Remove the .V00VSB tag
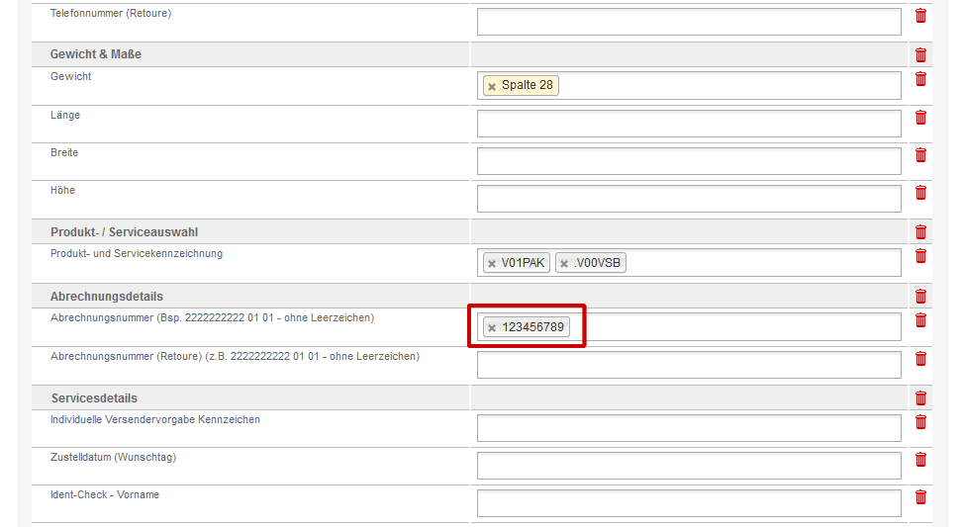962x527 pixels. pos(564,263)
